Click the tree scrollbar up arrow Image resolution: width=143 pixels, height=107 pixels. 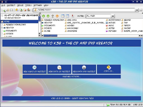[x=39, y=15]
